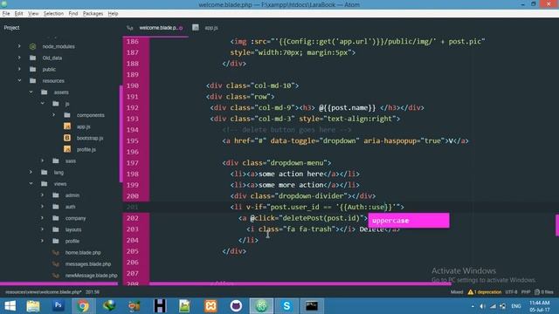Click the node_modules folder icon

pos(33,46)
